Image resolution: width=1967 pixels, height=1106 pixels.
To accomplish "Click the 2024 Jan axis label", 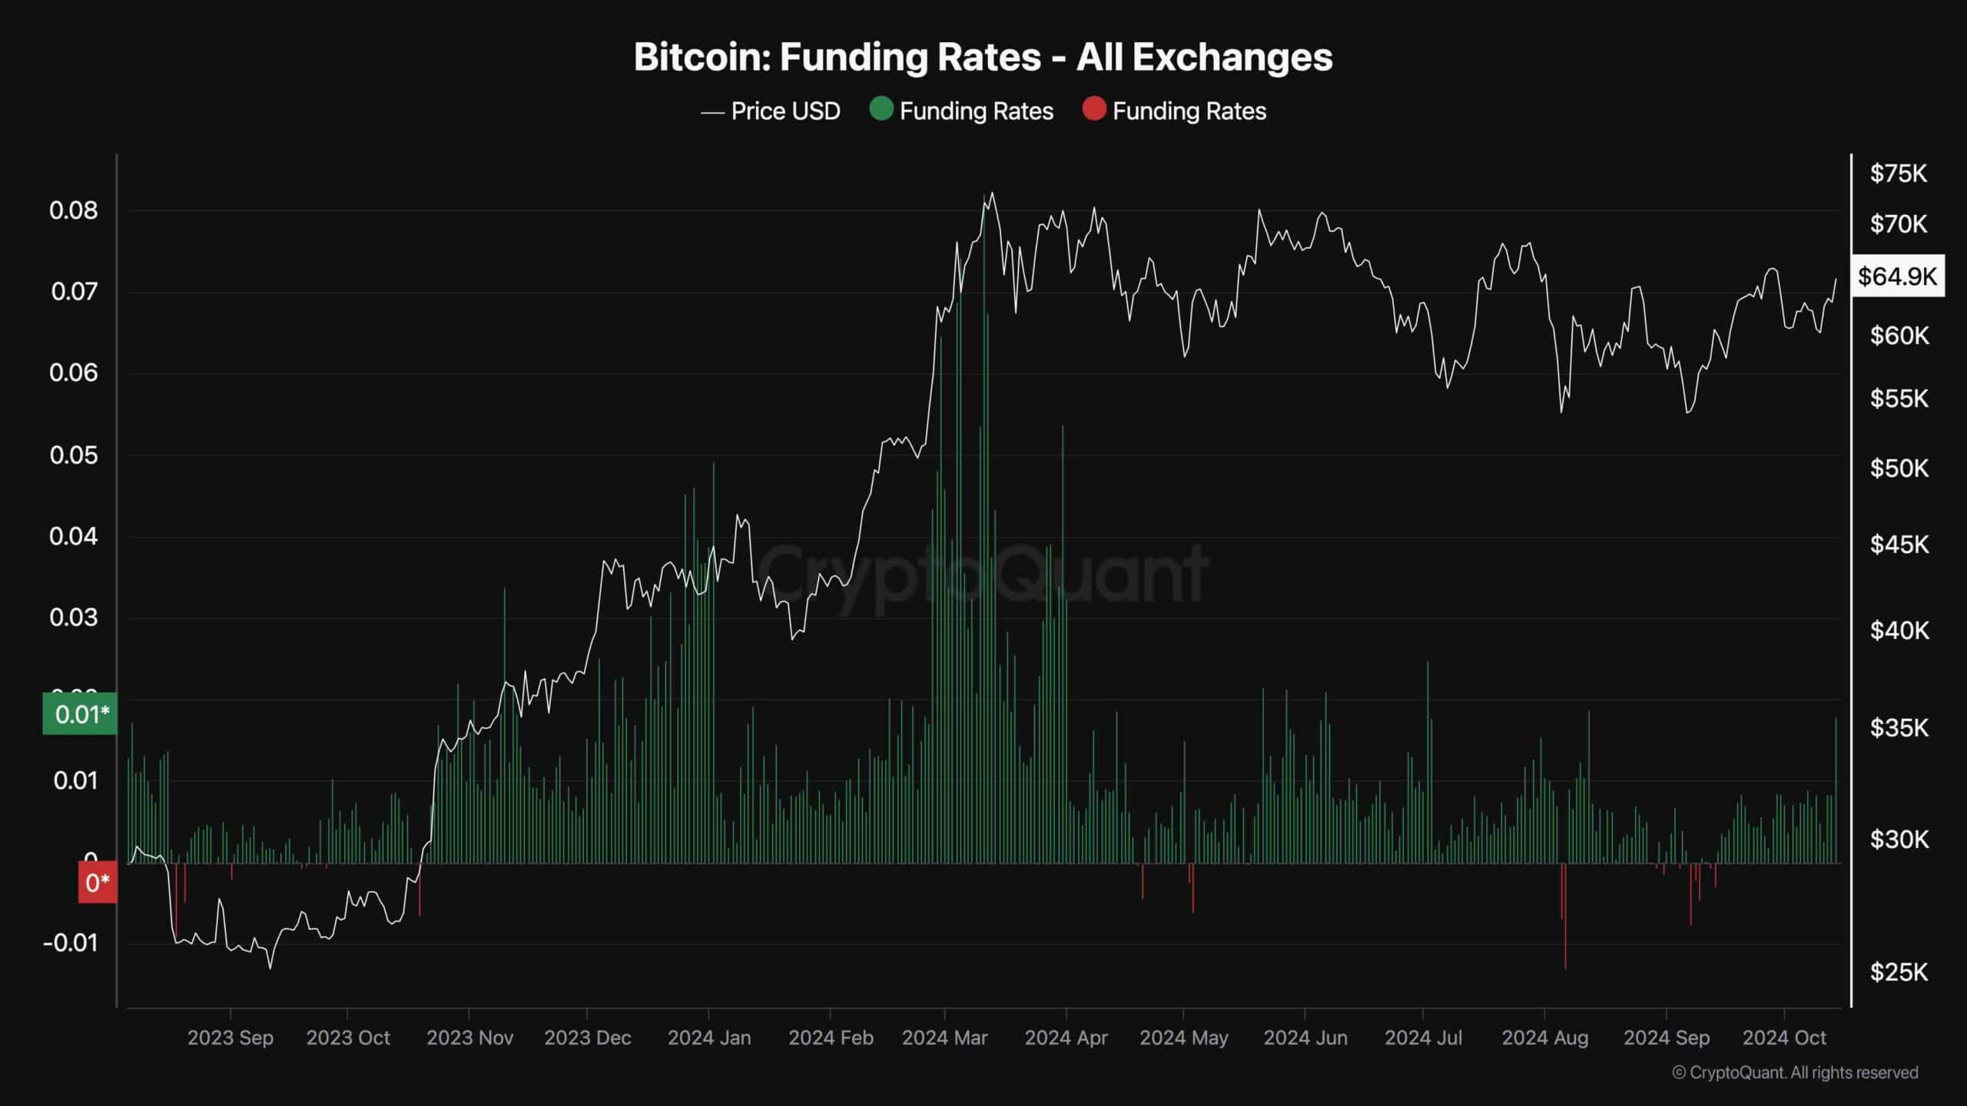I will click(709, 1038).
